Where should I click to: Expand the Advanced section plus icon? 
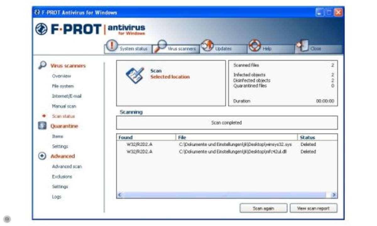point(42,156)
